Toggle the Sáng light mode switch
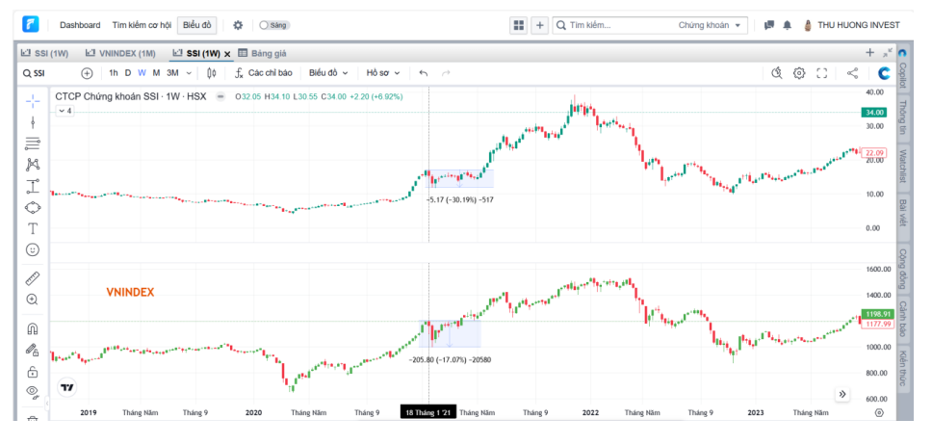932x444 pixels. click(x=274, y=25)
